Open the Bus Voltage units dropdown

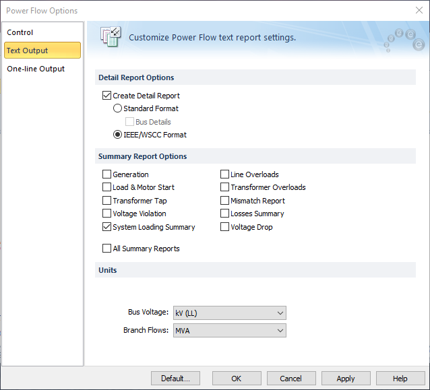click(229, 313)
